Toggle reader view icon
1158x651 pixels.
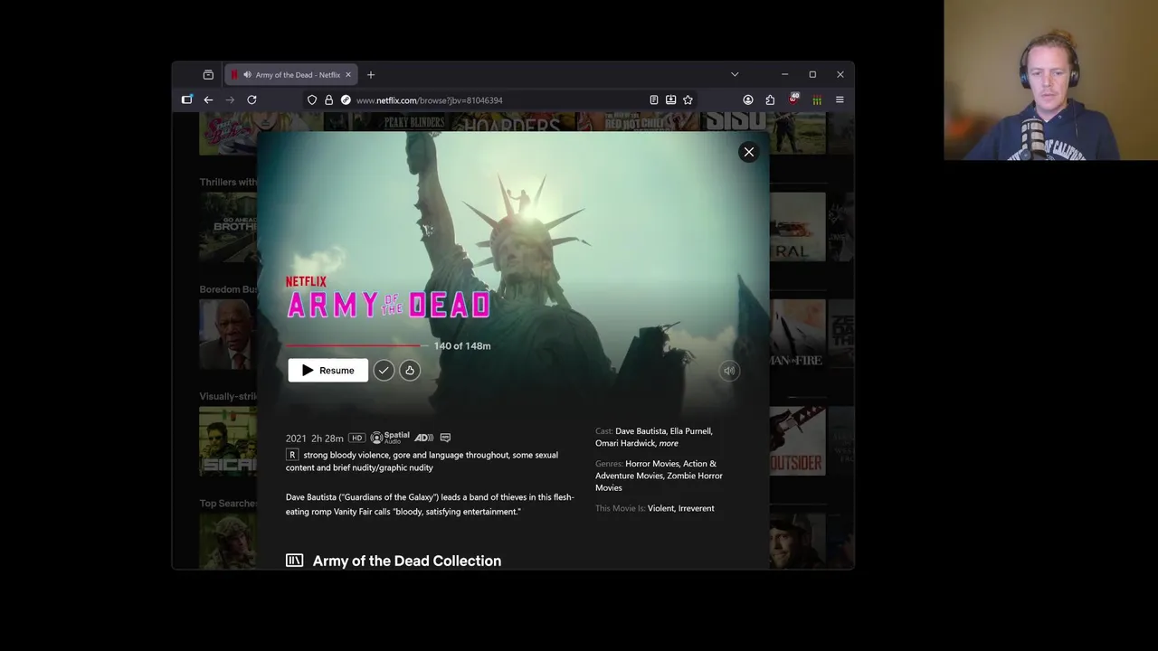[653, 99]
